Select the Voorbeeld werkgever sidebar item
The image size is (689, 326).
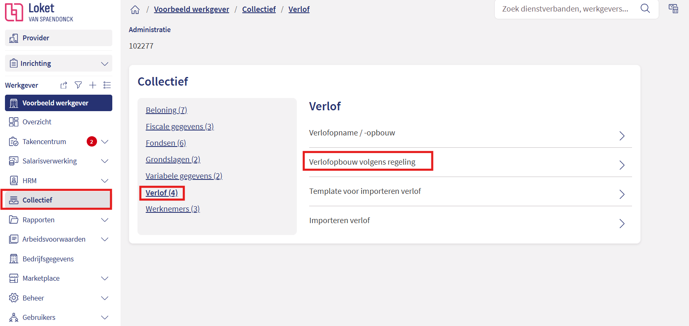coord(59,103)
